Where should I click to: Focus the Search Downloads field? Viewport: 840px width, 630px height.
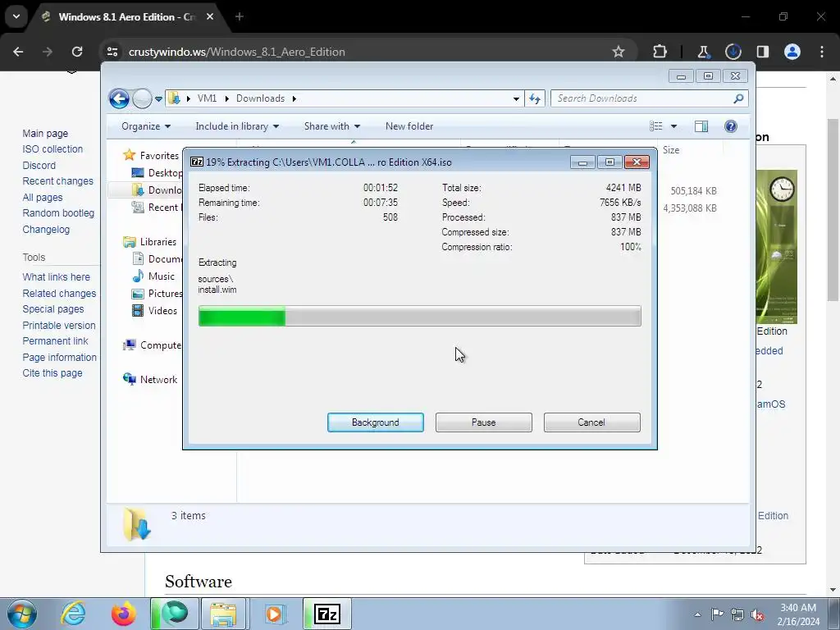[x=643, y=98]
